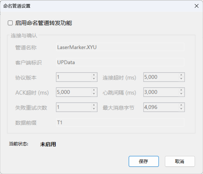Click the 保存 button
Screen dimensions: 203x174
144,161
